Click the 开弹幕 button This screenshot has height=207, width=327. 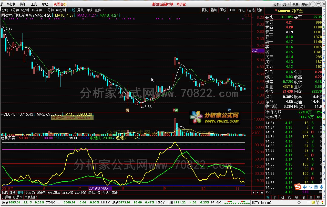[x=7, y=197]
